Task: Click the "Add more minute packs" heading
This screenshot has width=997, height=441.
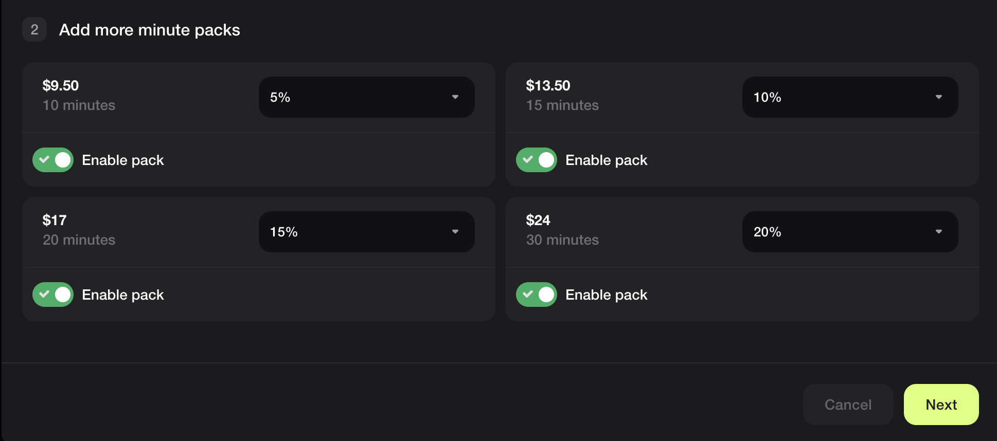Action: tap(149, 30)
